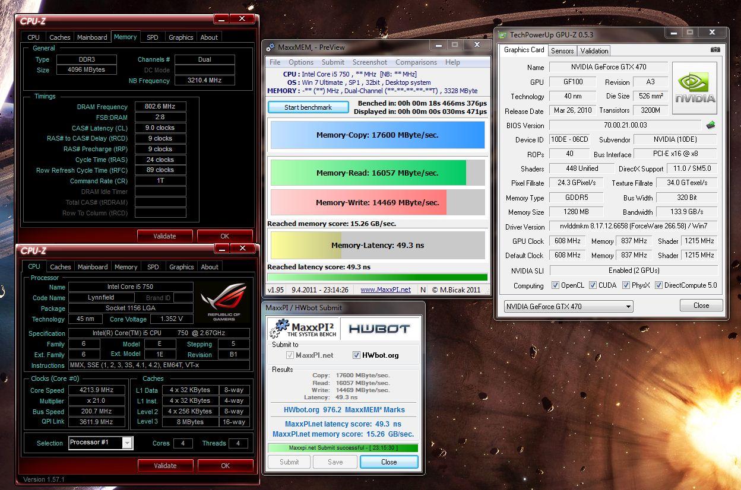741x490 pixels.
Task: Click the GPU-Z title bar app icon
Action: click(x=503, y=35)
